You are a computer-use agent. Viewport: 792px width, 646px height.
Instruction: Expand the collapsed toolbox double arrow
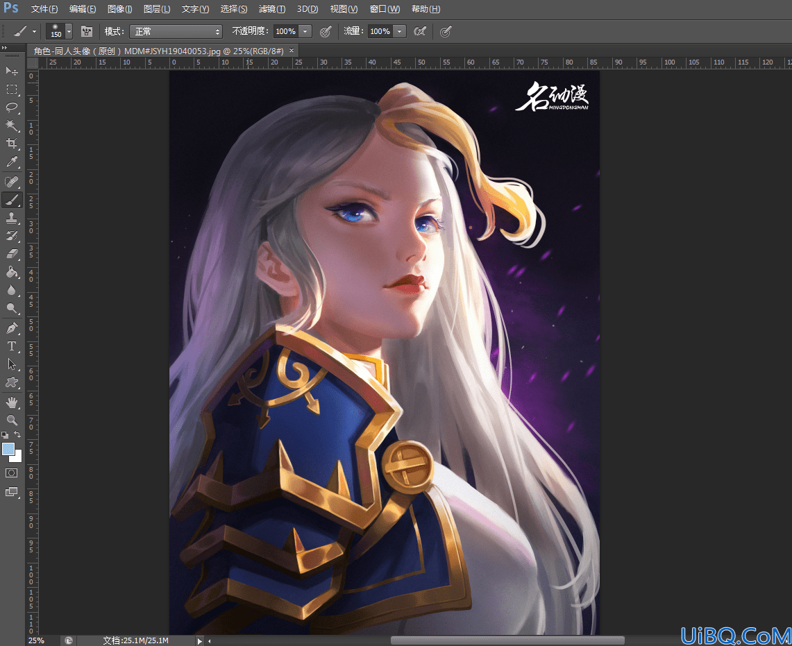click(4, 48)
